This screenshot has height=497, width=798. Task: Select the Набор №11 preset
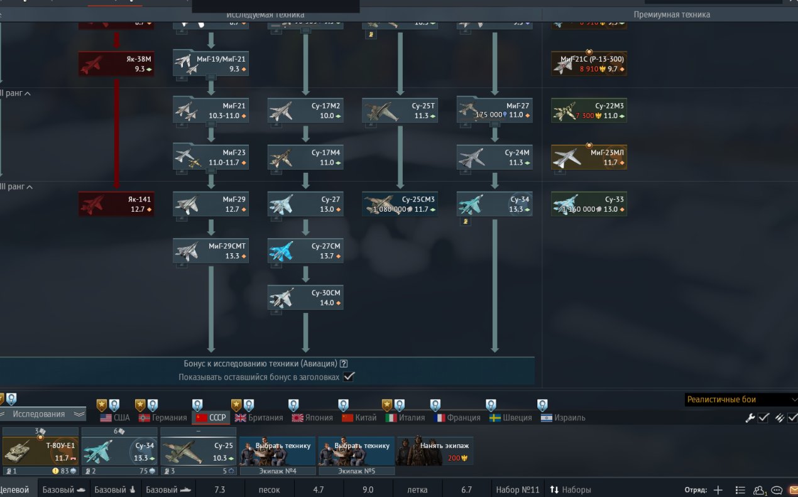coord(517,490)
